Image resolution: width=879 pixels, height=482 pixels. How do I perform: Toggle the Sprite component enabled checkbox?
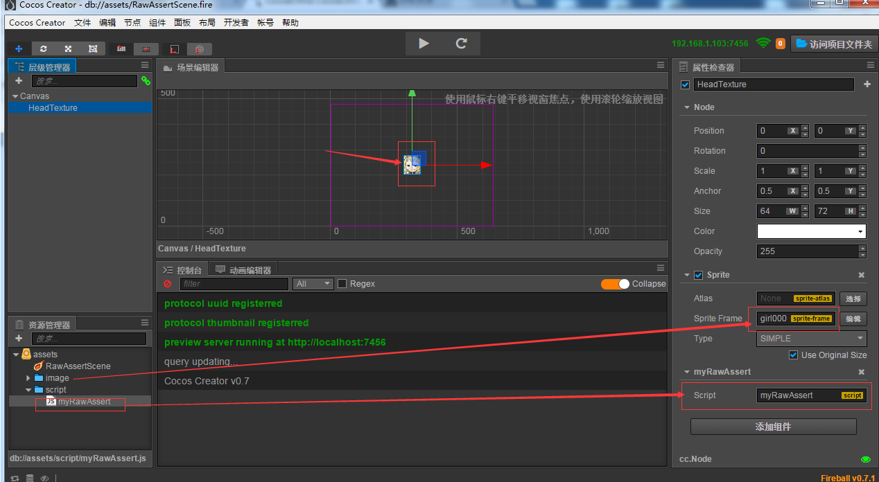[698, 275]
